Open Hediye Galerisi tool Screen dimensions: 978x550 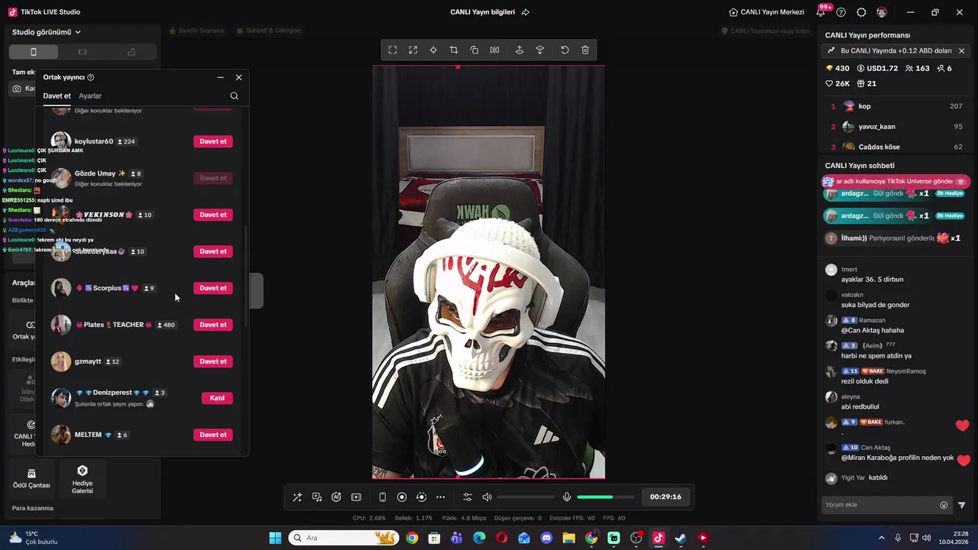click(83, 480)
